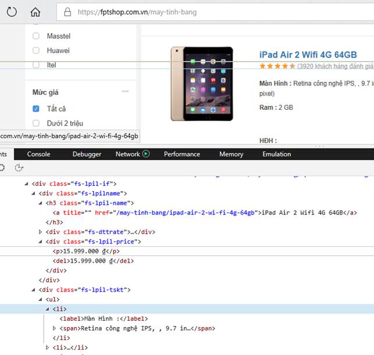Select the del 15.999.000 đ line
The image size is (374, 355).
(93, 261)
